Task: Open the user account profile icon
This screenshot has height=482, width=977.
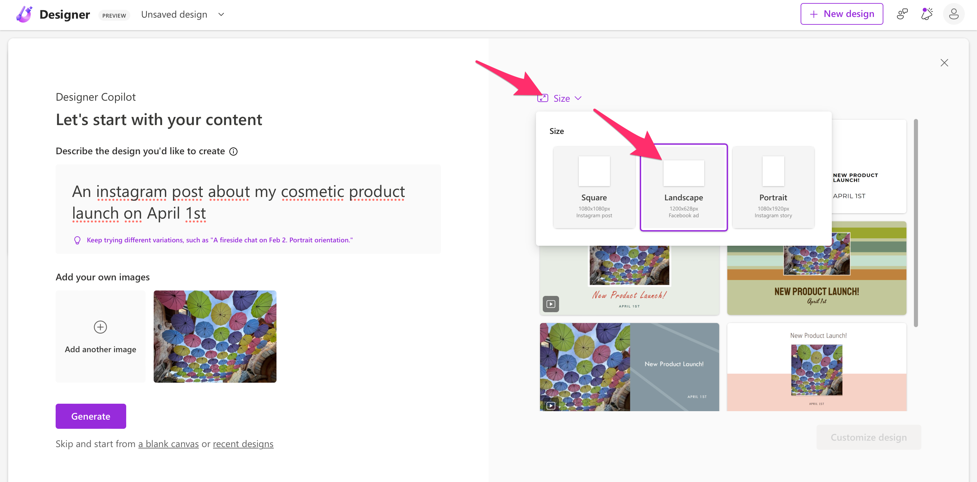Action: point(954,14)
